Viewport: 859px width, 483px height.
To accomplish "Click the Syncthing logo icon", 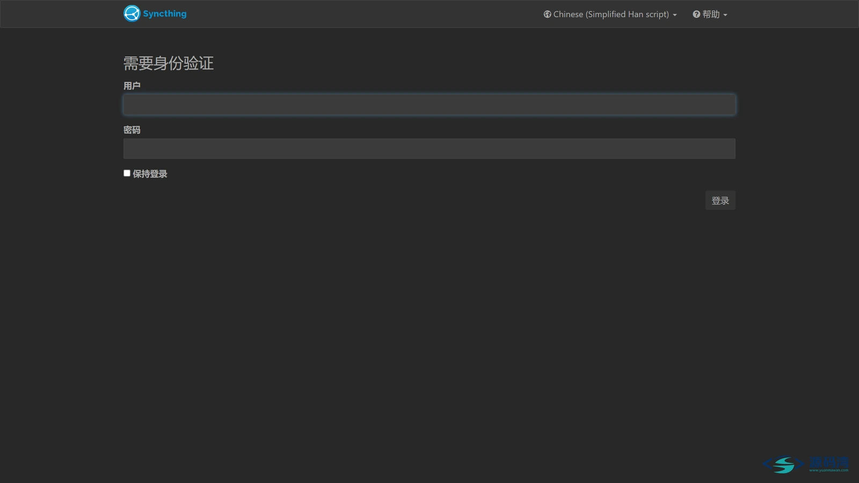I will point(132,13).
